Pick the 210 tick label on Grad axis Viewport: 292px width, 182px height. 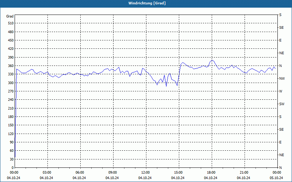(11, 108)
